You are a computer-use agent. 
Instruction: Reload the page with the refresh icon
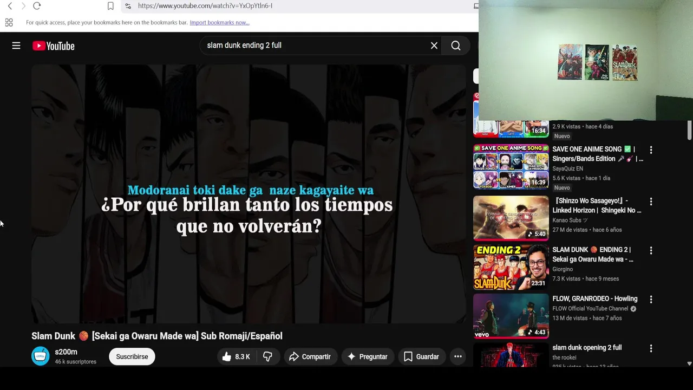tap(37, 6)
